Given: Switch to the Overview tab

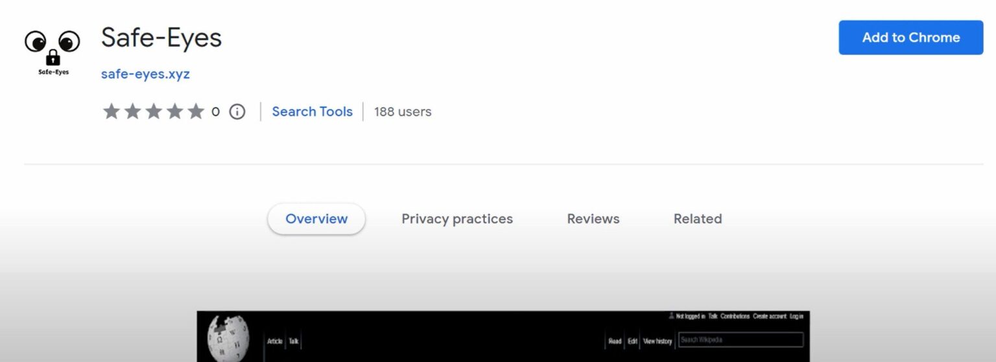Looking at the screenshot, I should click(x=316, y=219).
